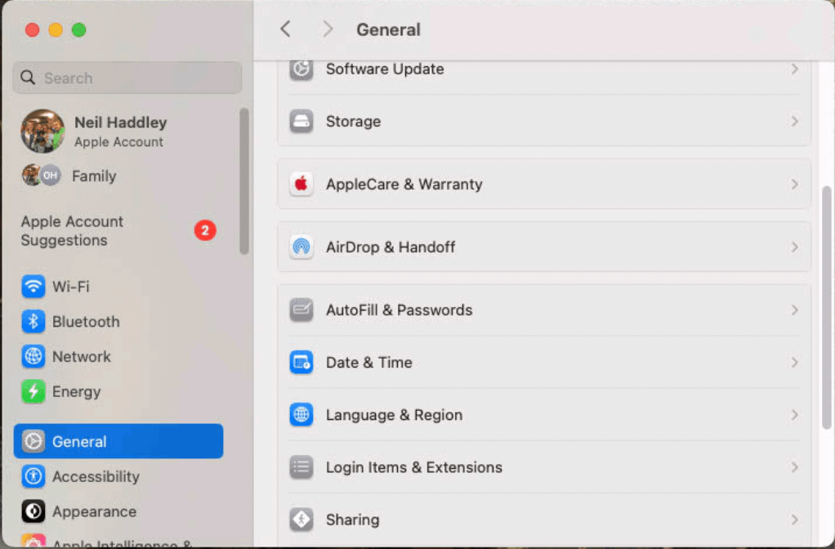Open AutoFill & Passwords via its chevron
835x549 pixels.
(x=794, y=310)
